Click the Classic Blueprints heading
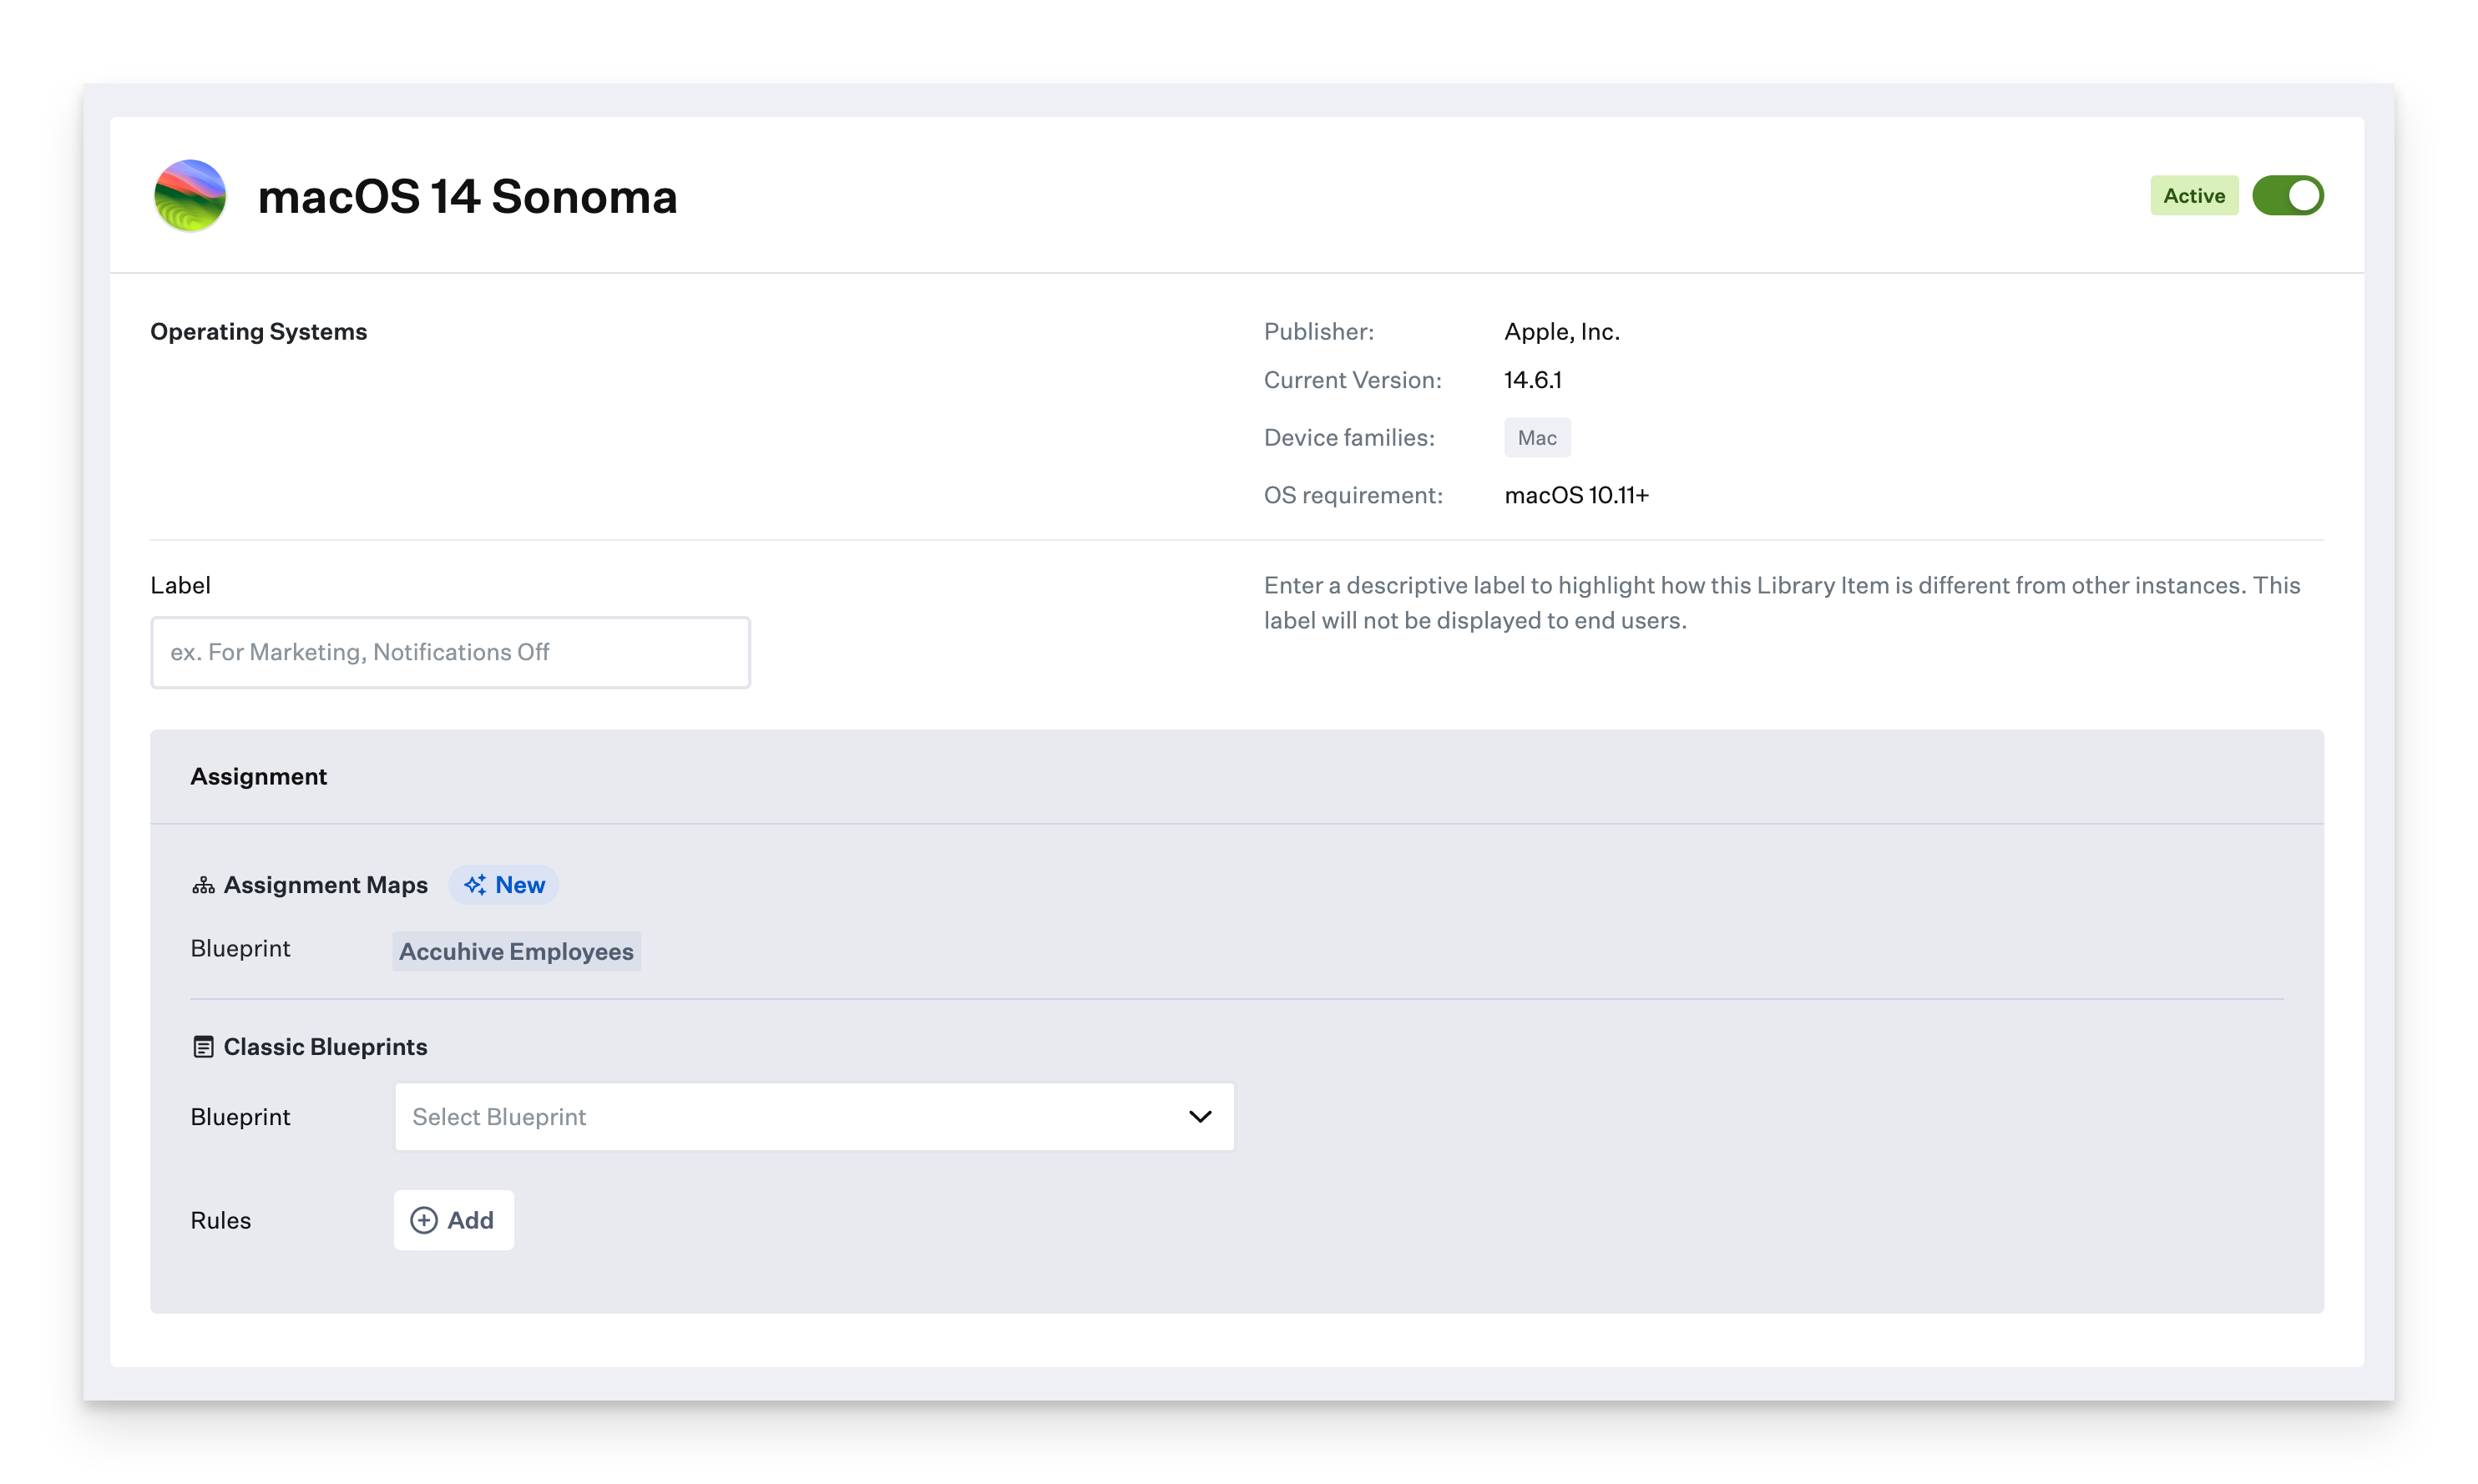 click(x=325, y=1047)
